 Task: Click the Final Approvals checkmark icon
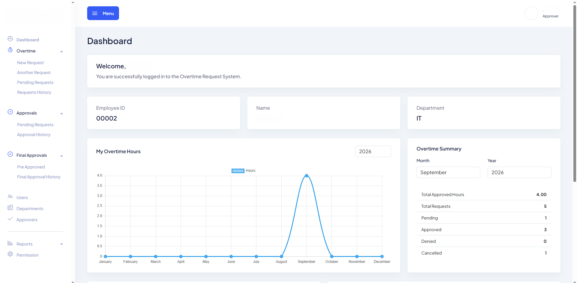(10, 154)
